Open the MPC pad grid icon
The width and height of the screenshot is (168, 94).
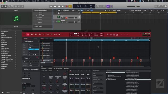36,34
